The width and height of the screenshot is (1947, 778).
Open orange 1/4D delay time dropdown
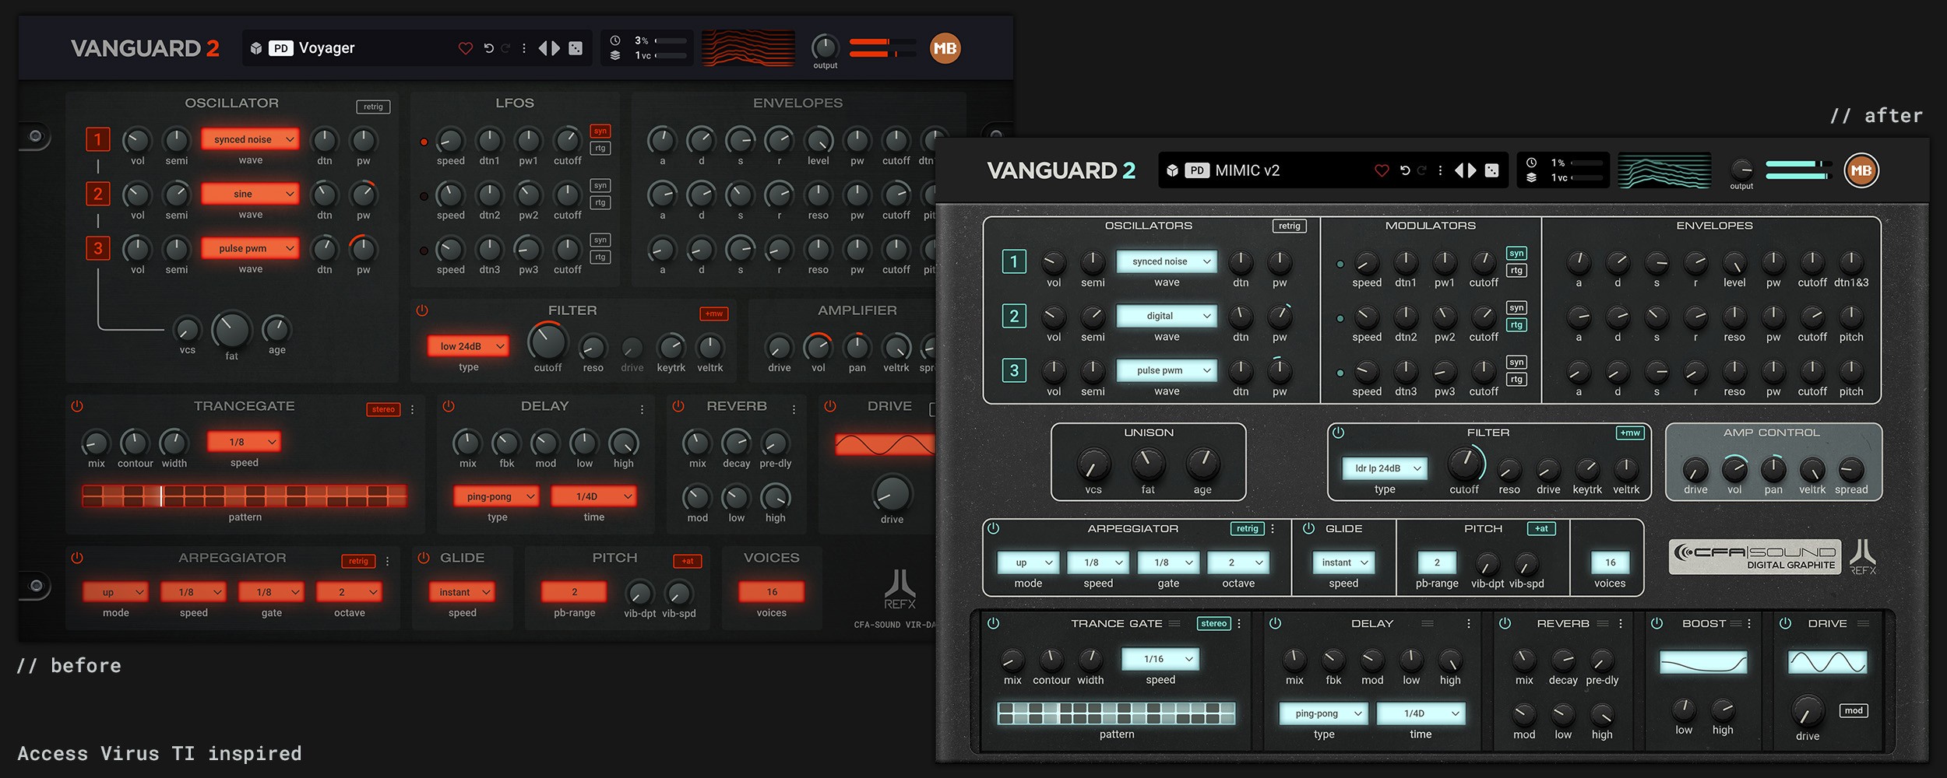coord(593,496)
